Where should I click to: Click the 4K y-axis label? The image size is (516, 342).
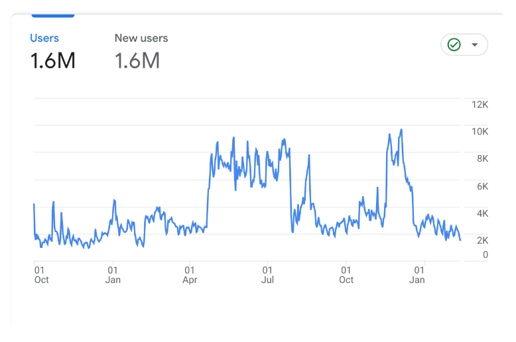482,213
